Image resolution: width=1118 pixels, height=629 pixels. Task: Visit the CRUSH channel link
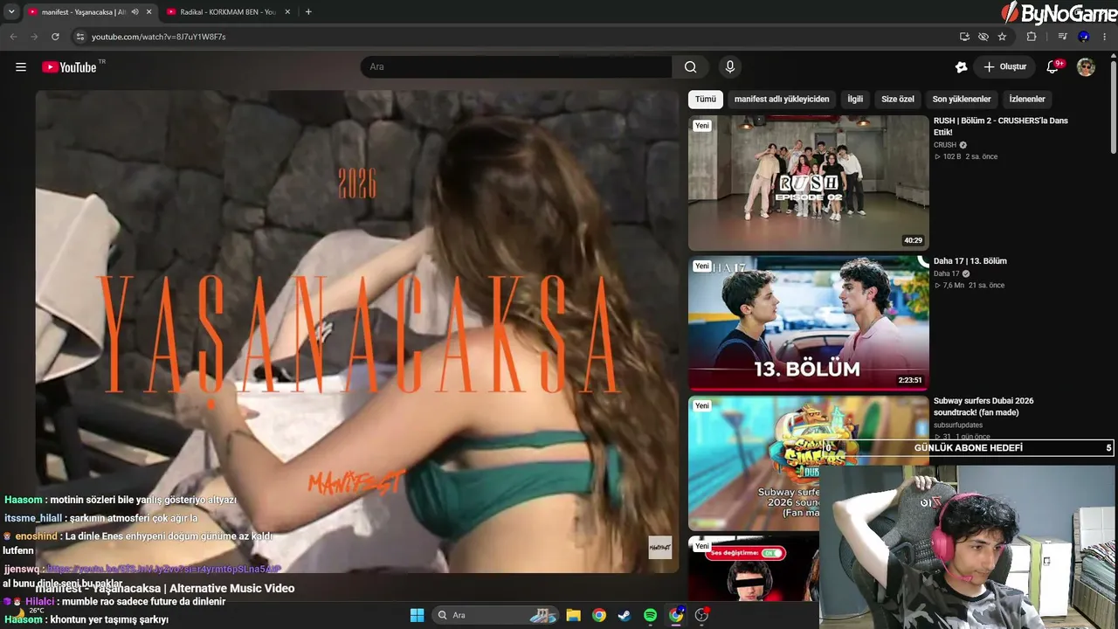tap(945, 145)
